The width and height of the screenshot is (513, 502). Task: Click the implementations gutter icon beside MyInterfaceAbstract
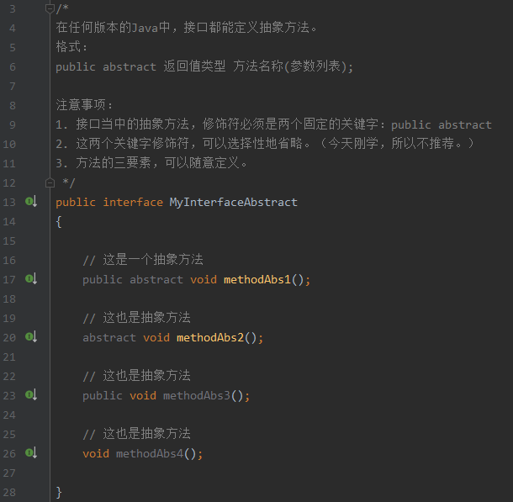tap(31, 202)
